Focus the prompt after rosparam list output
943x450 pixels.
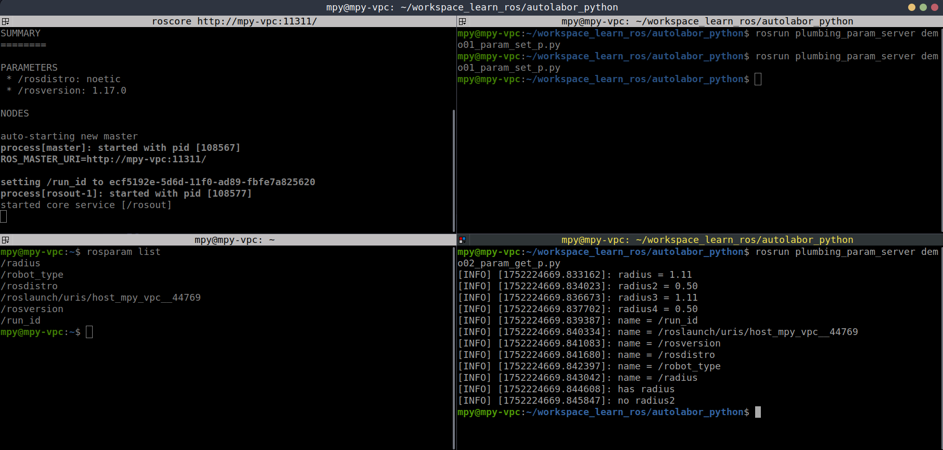[89, 332]
